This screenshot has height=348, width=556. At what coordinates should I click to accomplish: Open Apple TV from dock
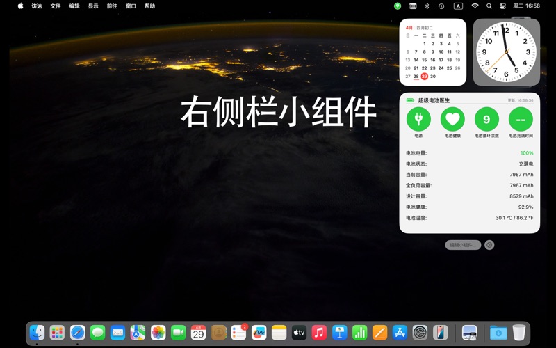click(299, 333)
